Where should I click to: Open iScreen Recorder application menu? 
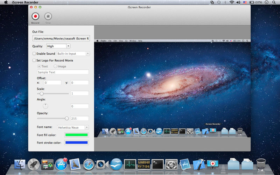point(25,2)
